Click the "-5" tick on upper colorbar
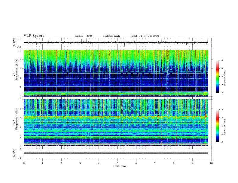Screen dimensions: 238x183 (222, 77)
